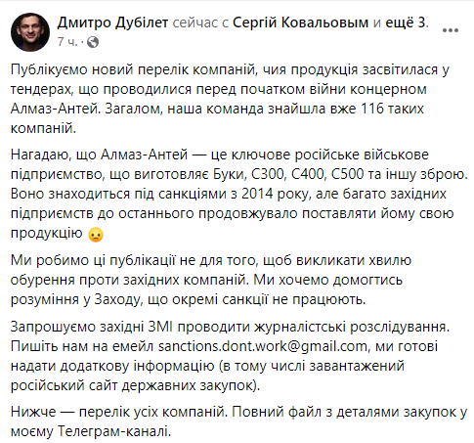Click the '7 ч.' post timestamp
Viewport: 474px width, 443px height.
coord(67,42)
